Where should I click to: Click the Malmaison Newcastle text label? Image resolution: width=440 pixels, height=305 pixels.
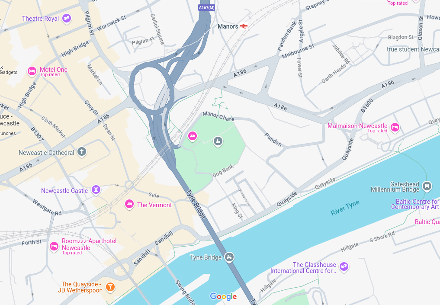[x=357, y=126]
